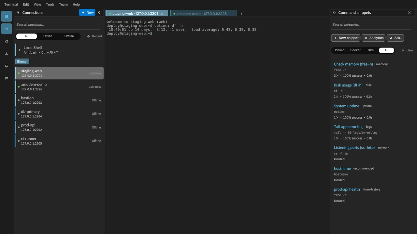Filter sessions to All
The height and width of the screenshot is (234, 417).
click(26, 36)
